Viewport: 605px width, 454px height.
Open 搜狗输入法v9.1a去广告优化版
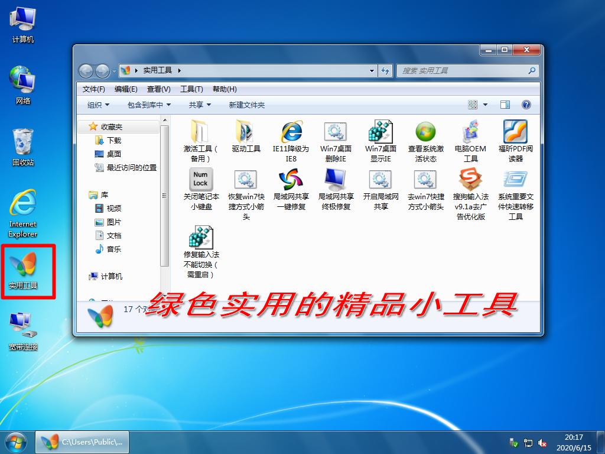pyautogui.click(x=470, y=180)
